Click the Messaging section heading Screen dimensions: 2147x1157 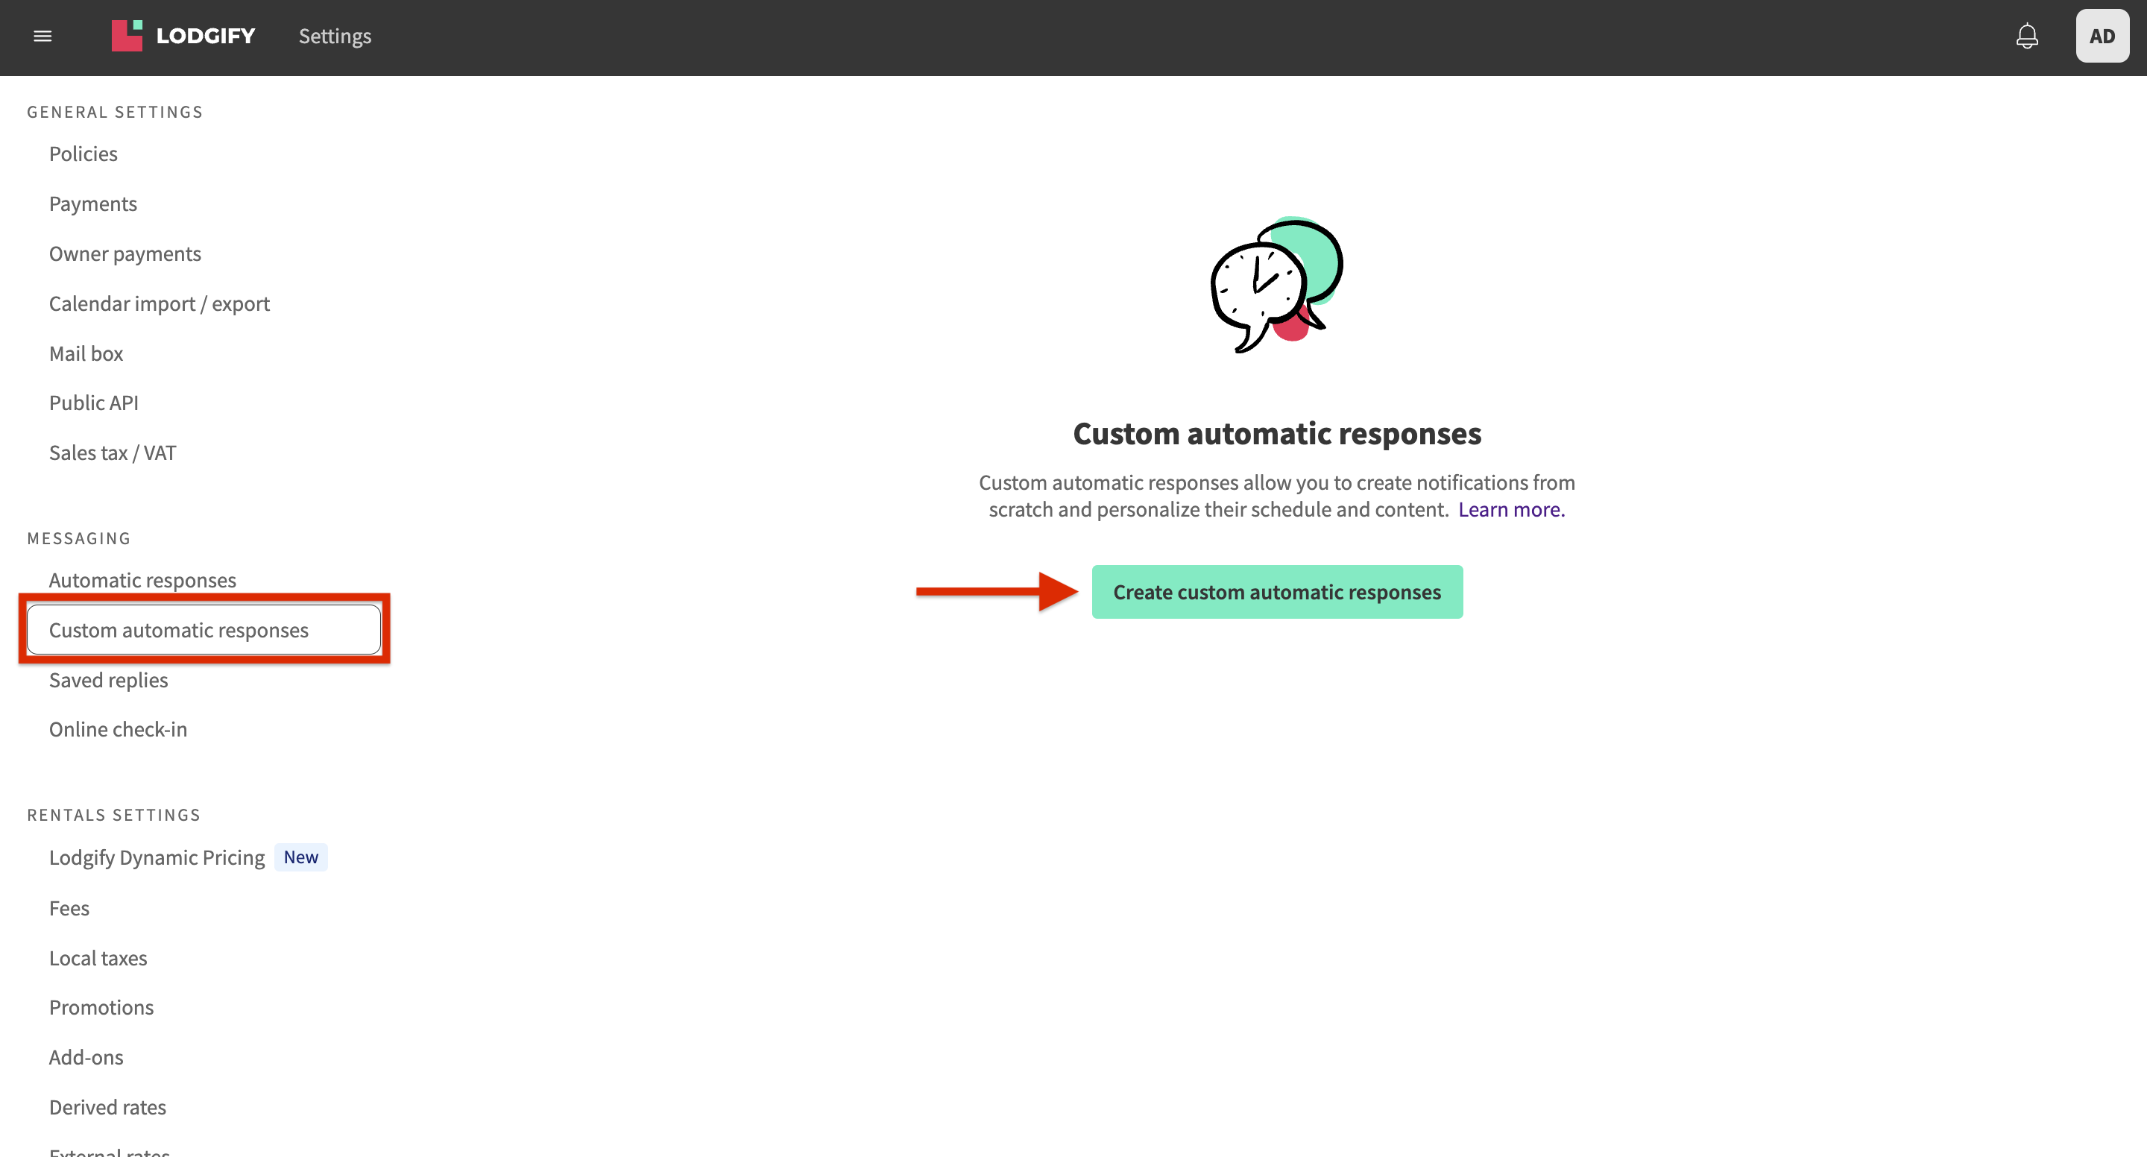[79, 537]
